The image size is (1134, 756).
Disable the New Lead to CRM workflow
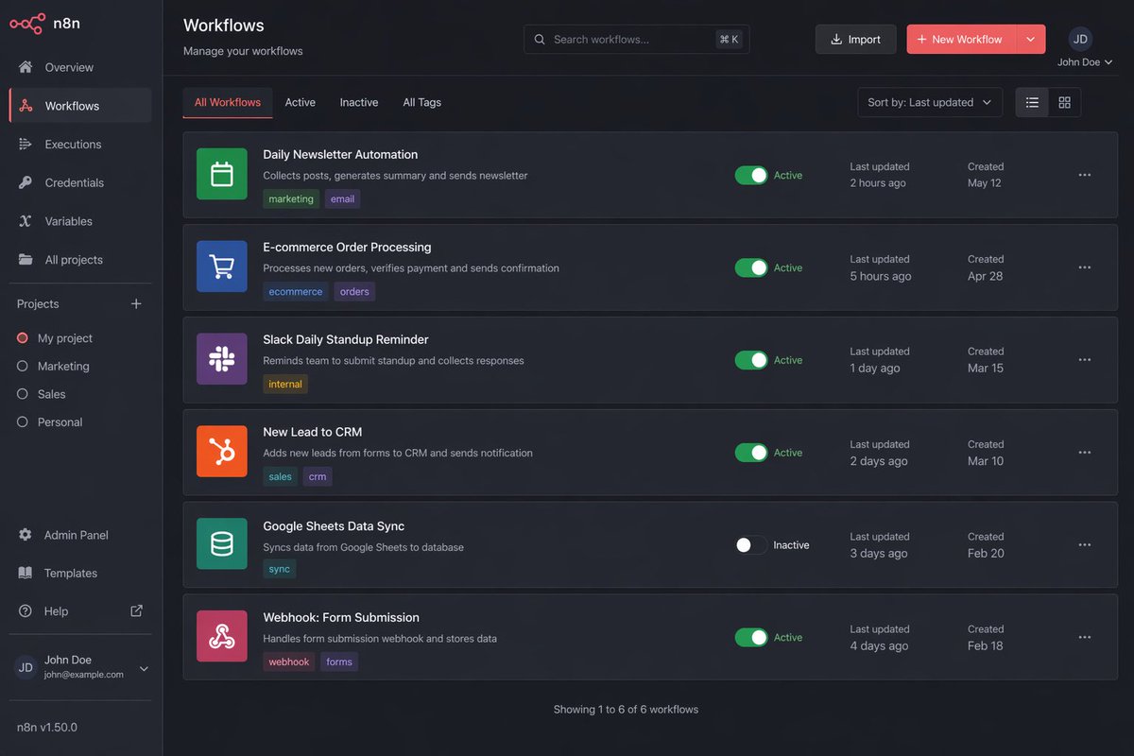pyautogui.click(x=751, y=453)
